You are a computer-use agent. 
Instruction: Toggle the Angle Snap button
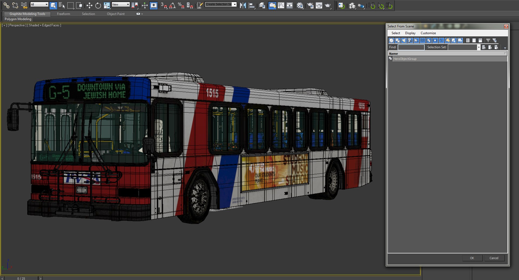tap(172, 5)
